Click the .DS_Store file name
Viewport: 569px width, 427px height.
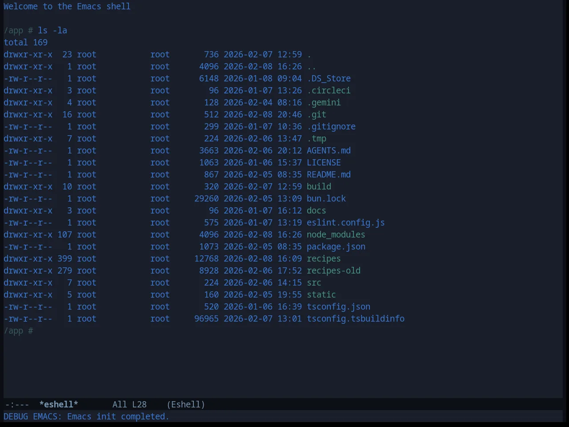(329, 78)
